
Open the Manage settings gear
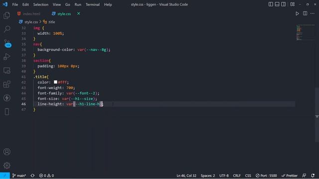[x=6, y=166]
